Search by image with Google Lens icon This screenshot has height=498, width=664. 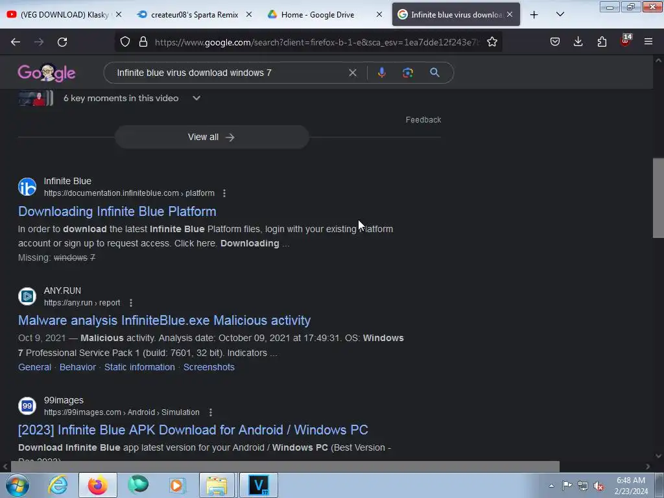click(407, 73)
